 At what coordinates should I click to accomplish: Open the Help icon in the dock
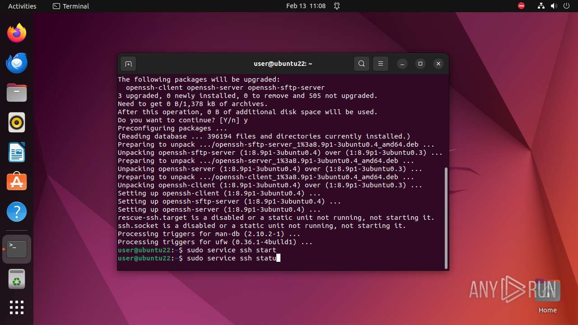pyautogui.click(x=17, y=212)
